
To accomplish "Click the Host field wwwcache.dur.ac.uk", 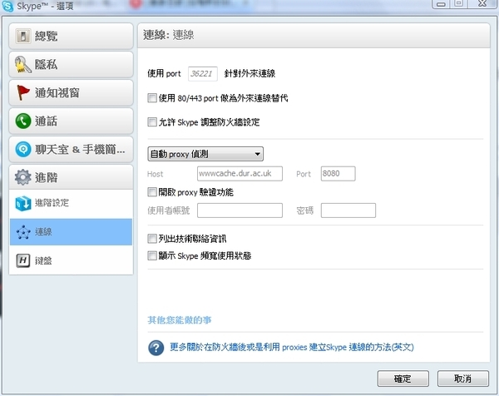I will pos(240,174).
